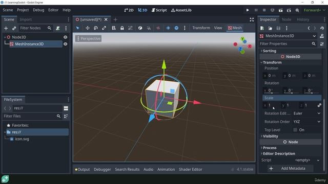Open Inspector extra options dots
This screenshot has height=184, width=328.
[x=286, y=28]
